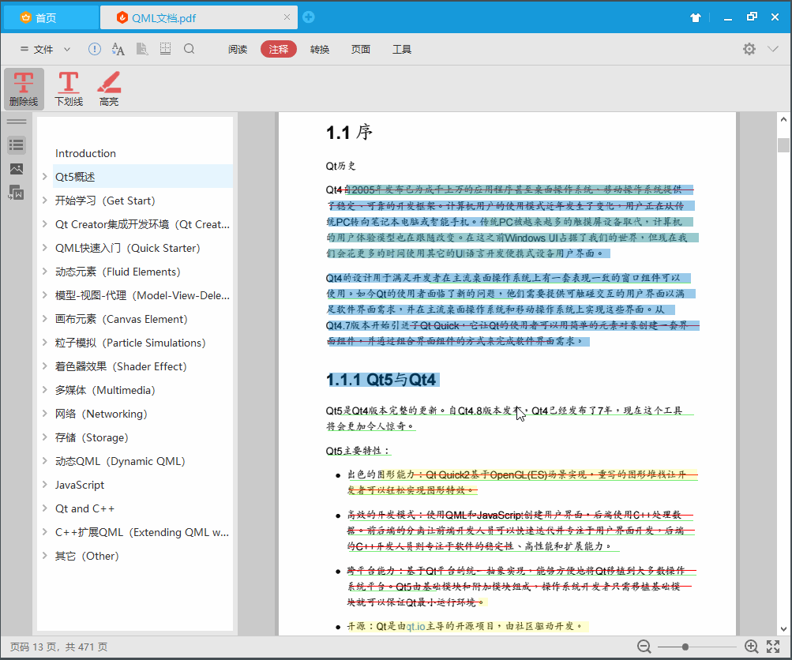Expand the 动态元素 (Fluid Elements) entry

pos(45,272)
